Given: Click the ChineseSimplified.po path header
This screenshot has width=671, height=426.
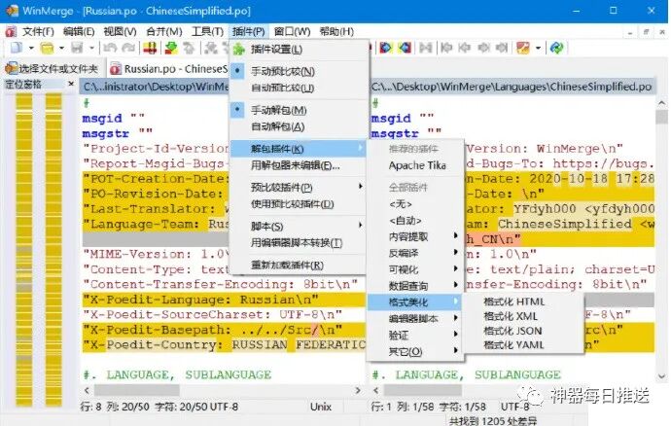Looking at the screenshot, I should click(512, 87).
